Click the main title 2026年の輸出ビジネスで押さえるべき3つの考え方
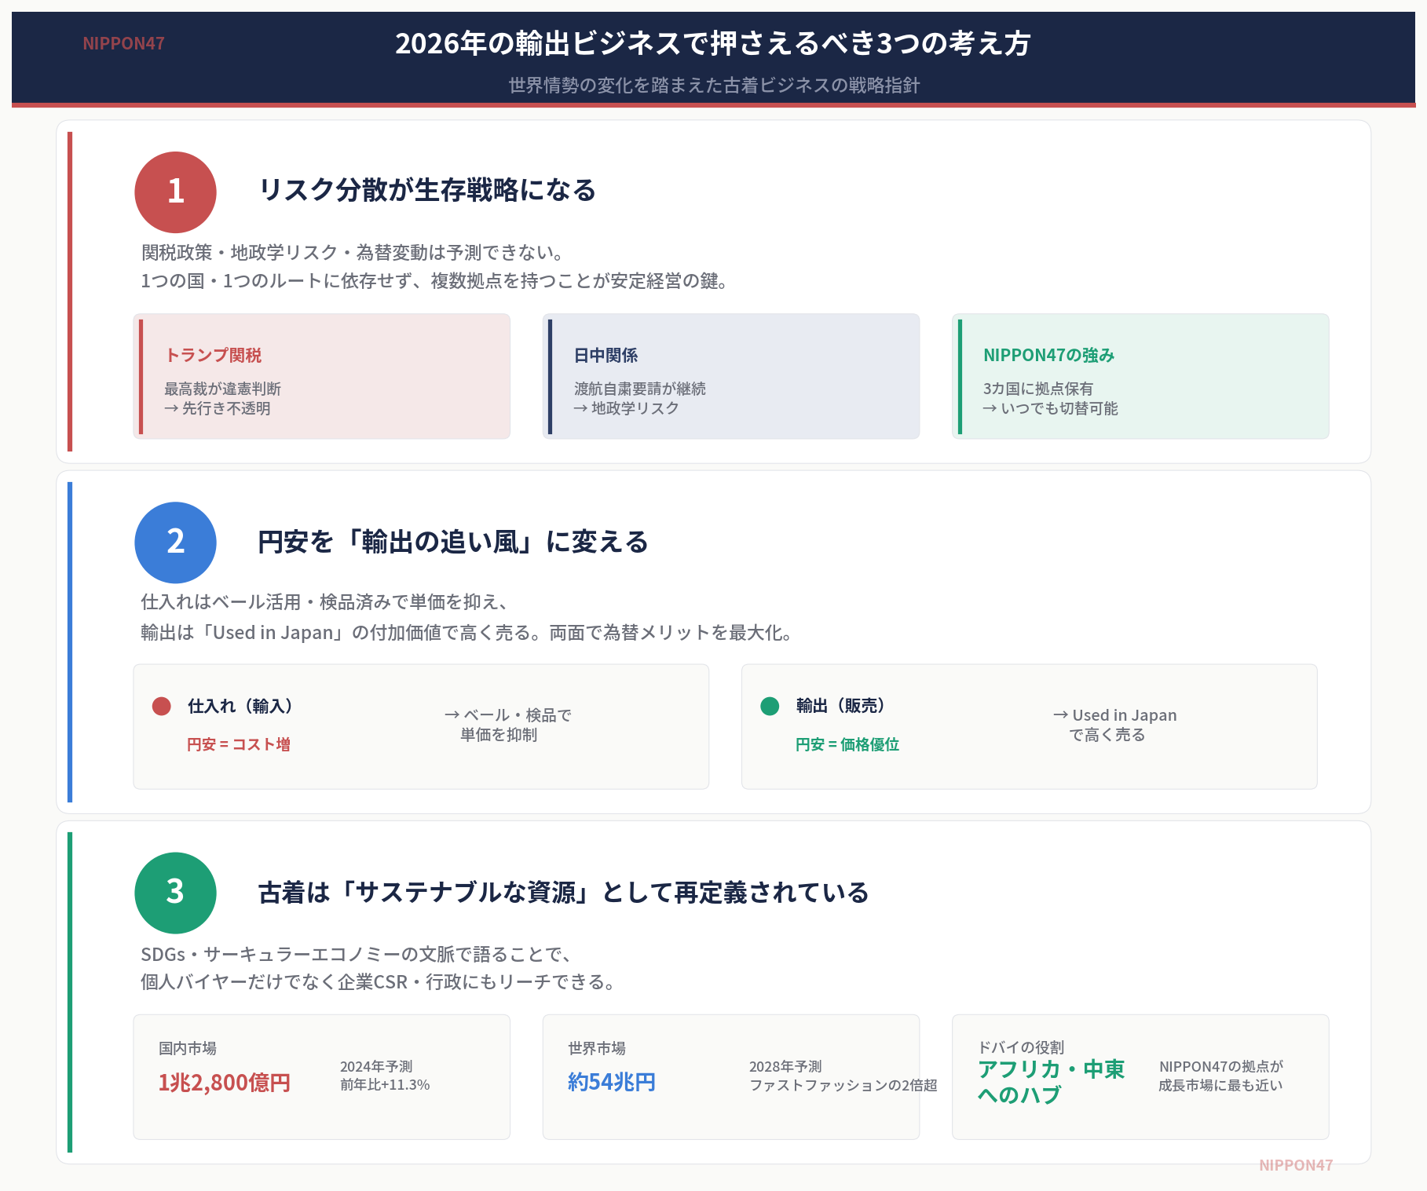The image size is (1427, 1191). click(713, 43)
